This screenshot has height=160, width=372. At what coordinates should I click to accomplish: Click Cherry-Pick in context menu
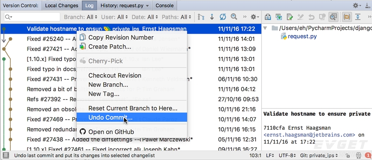coord(132,61)
